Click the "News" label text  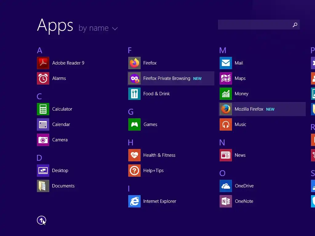click(x=240, y=155)
